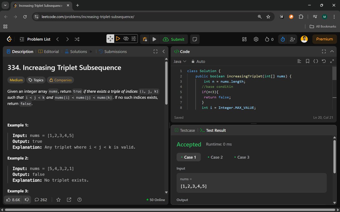Expand the editor to fullscreen icon
This screenshot has height=212, width=340.
point(332,61)
